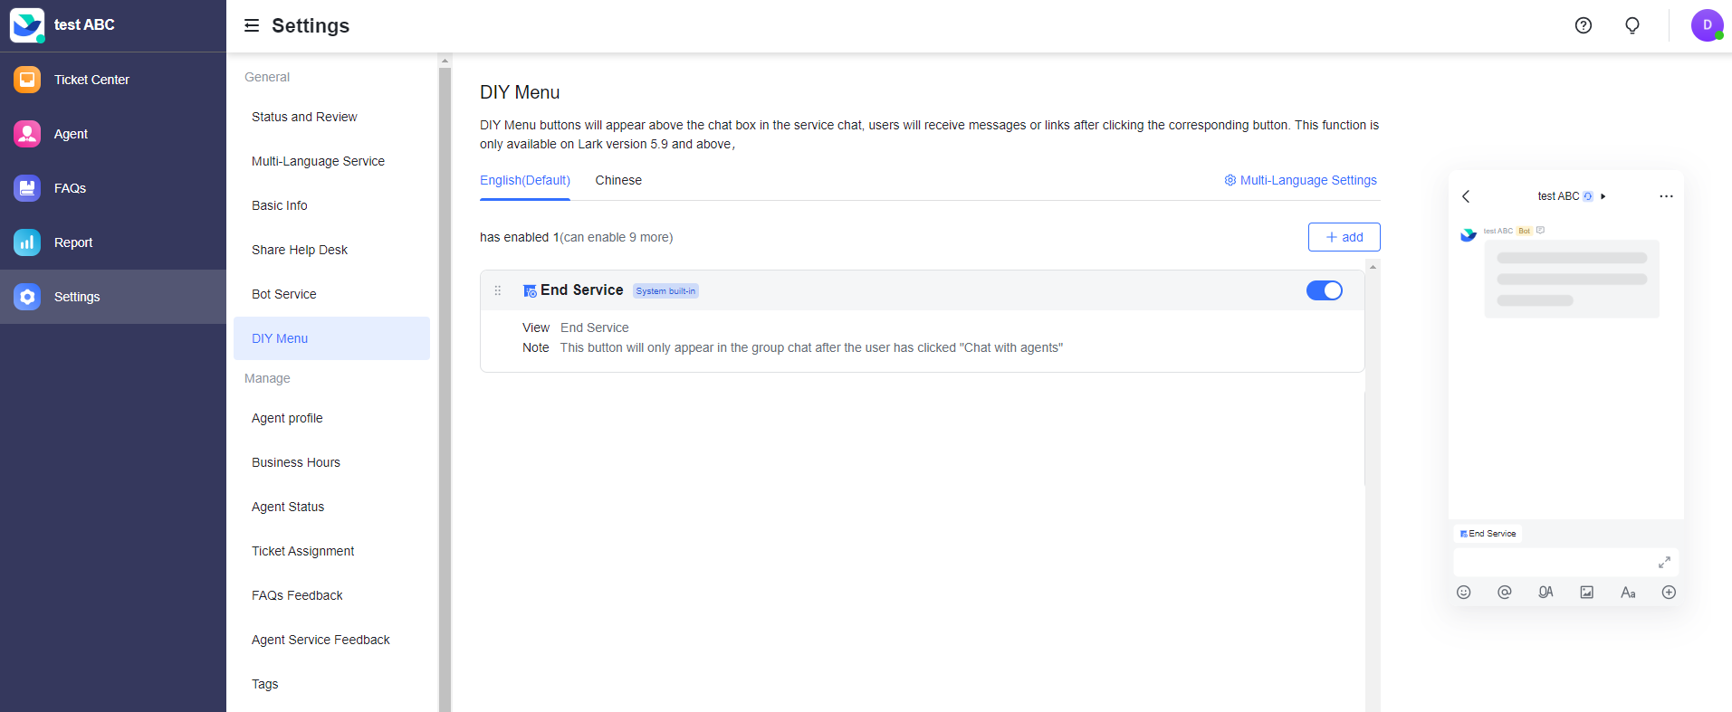Image resolution: width=1732 pixels, height=712 pixels.
Task: Go to the Agent section icon
Action: 27,134
